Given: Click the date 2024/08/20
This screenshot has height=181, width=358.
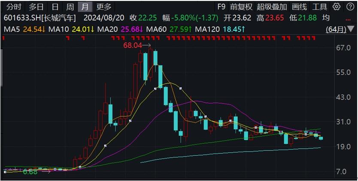Looking at the screenshot, I should 104,18.
